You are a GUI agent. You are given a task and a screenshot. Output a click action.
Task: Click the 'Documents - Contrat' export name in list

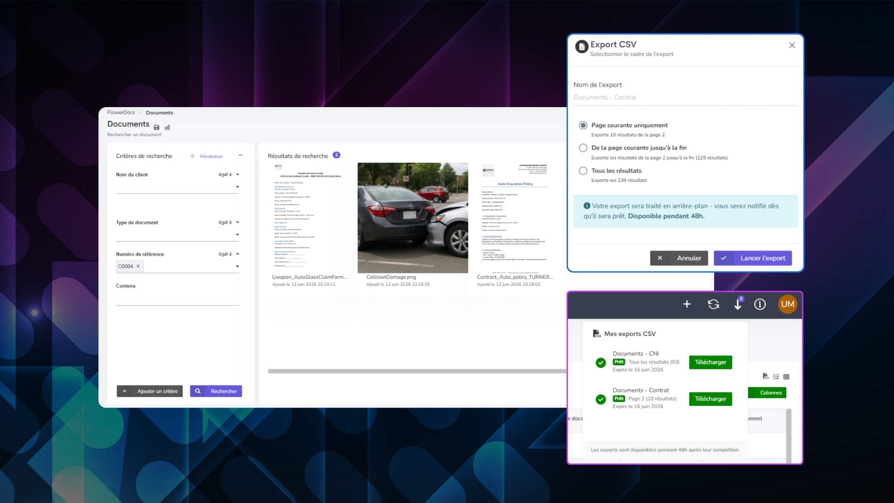coord(641,390)
